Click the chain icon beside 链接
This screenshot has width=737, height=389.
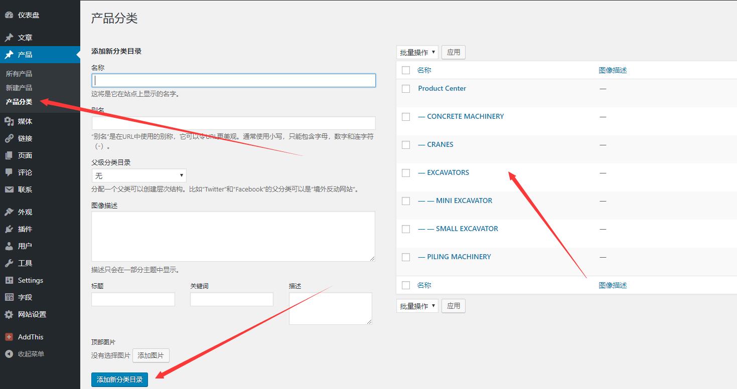click(x=9, y=138)
